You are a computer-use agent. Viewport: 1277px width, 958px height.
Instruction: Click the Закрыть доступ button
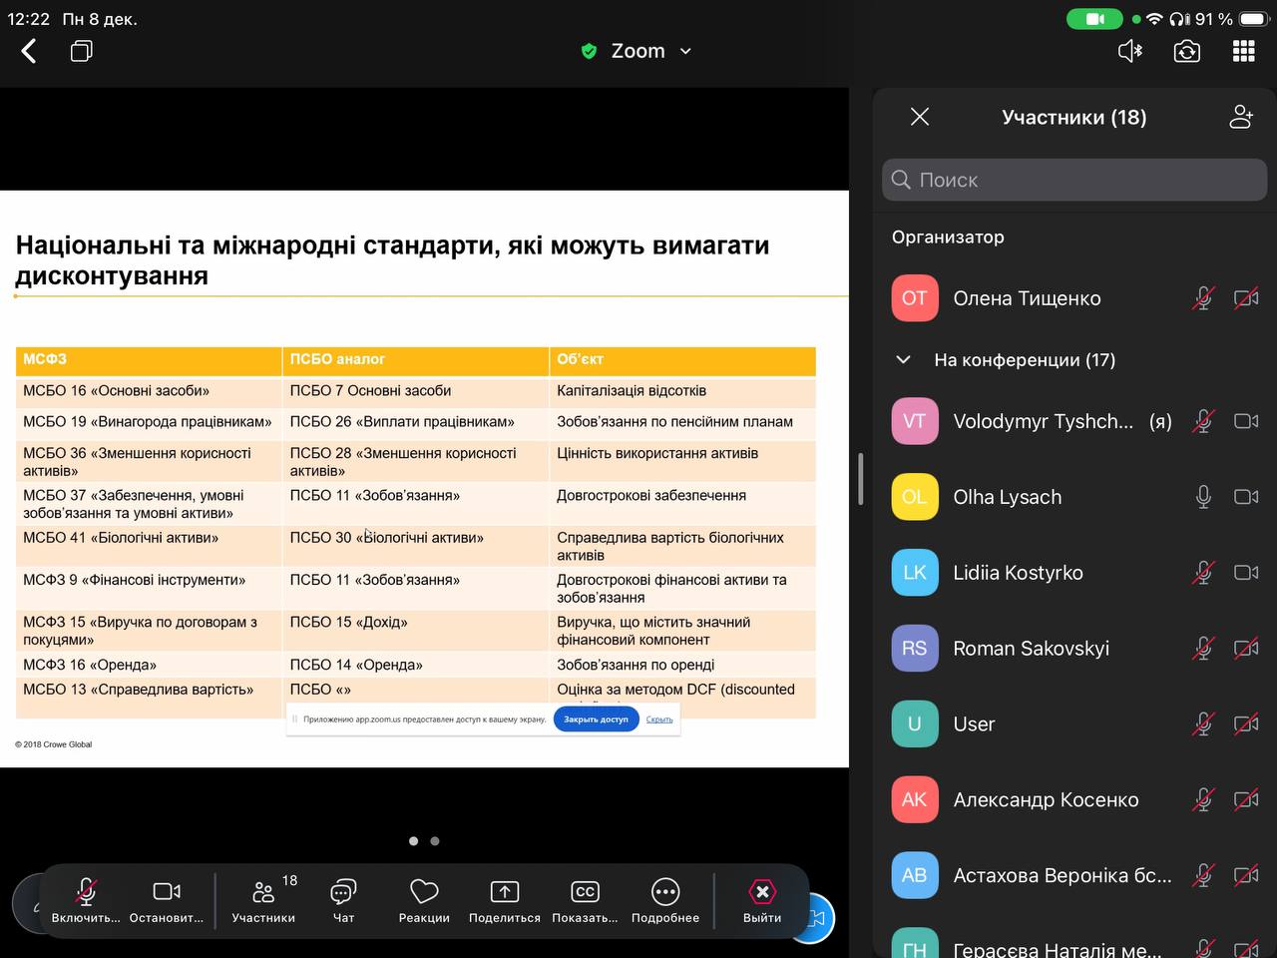coord(596,718)
